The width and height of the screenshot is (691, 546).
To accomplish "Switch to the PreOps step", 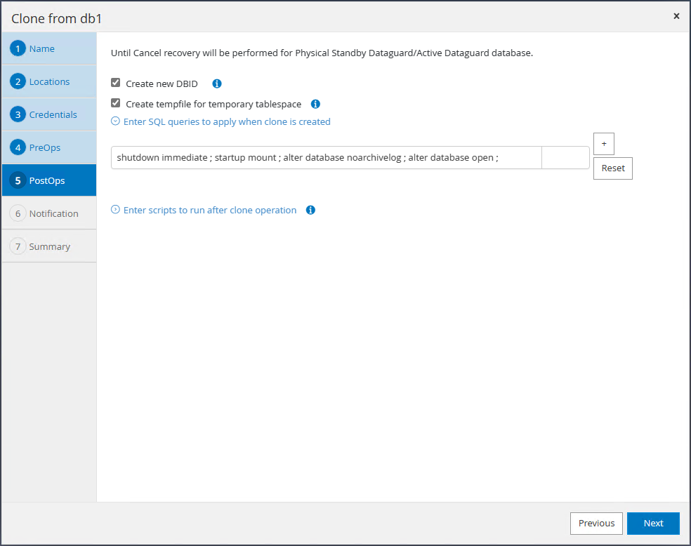I will click(x=45, y=147).
